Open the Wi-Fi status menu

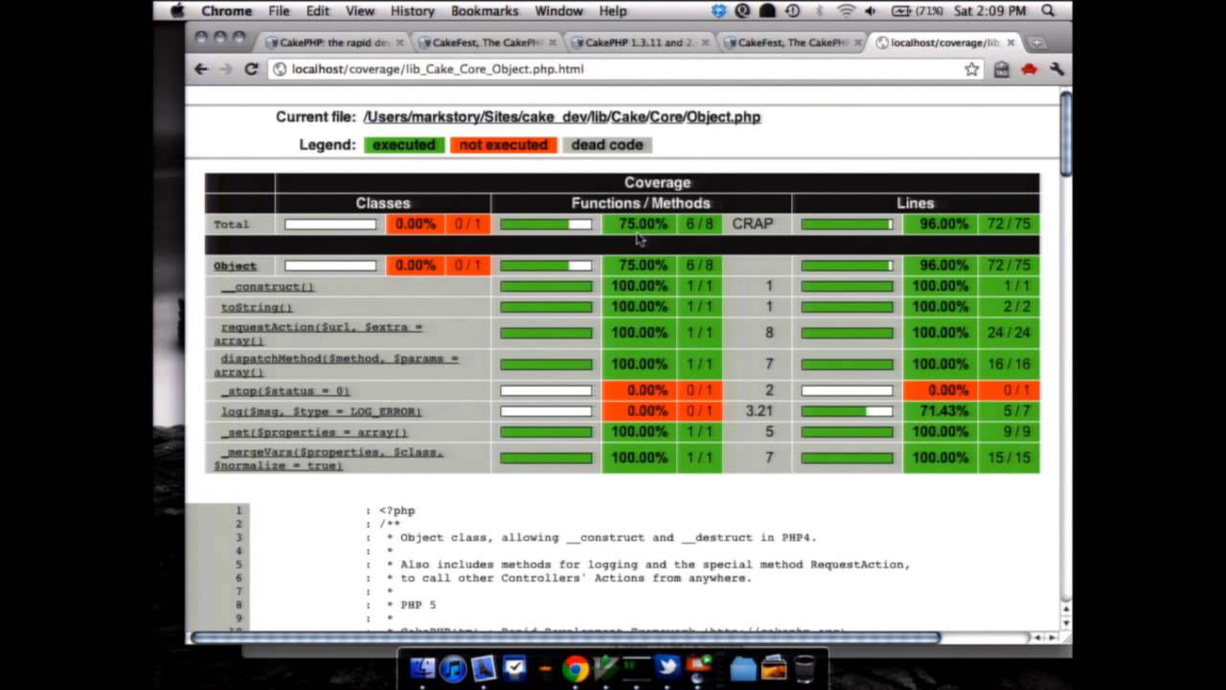coord(846,11)
